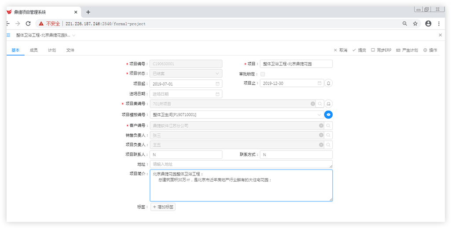Click the 提交 button
This screenshot has width=452, height=229.
[x=359, y=50]
